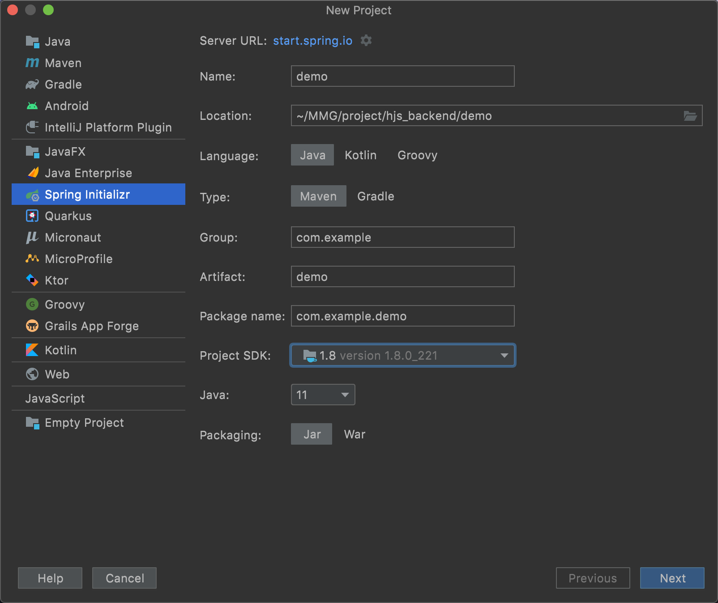718x603 pixels.
Task: Click the Spring Initializr leaf icon
Action: click(32, 195)
